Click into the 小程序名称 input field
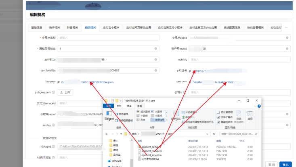The height and width of the screenshot is (167, 296). (108, 38)
